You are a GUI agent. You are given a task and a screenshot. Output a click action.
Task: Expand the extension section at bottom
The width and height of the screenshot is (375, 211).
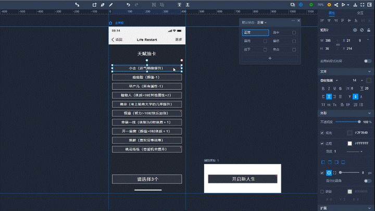[x=369, y=208]
